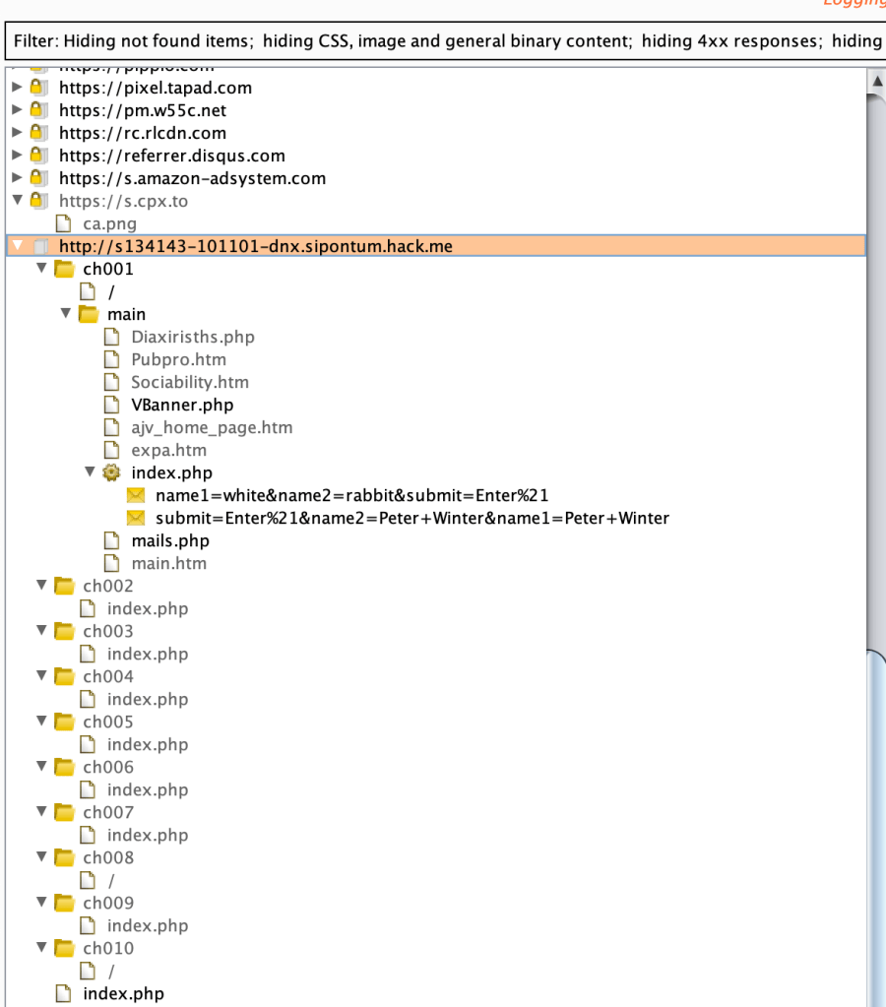The width and height of the screenshot is (886, 1007).
Task: Click the scrollbar up arrow of the tree
Action: pos(876,81)
